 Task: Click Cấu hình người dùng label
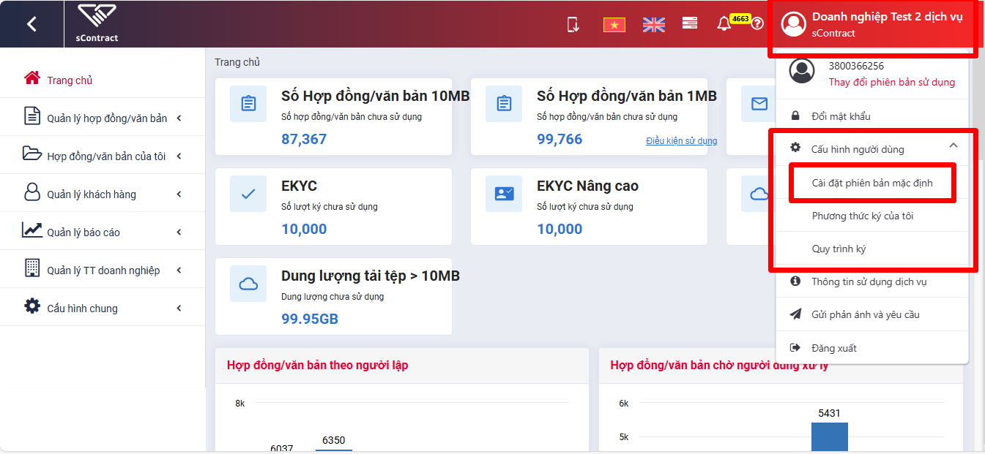(857, 149)
